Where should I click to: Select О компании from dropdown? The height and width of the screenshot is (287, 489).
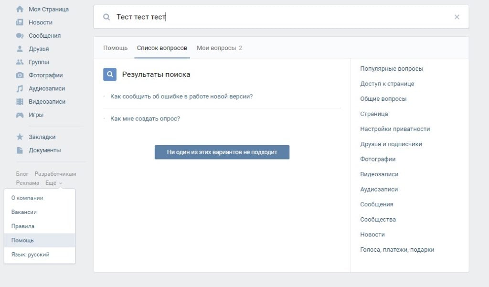pos(40,198)
